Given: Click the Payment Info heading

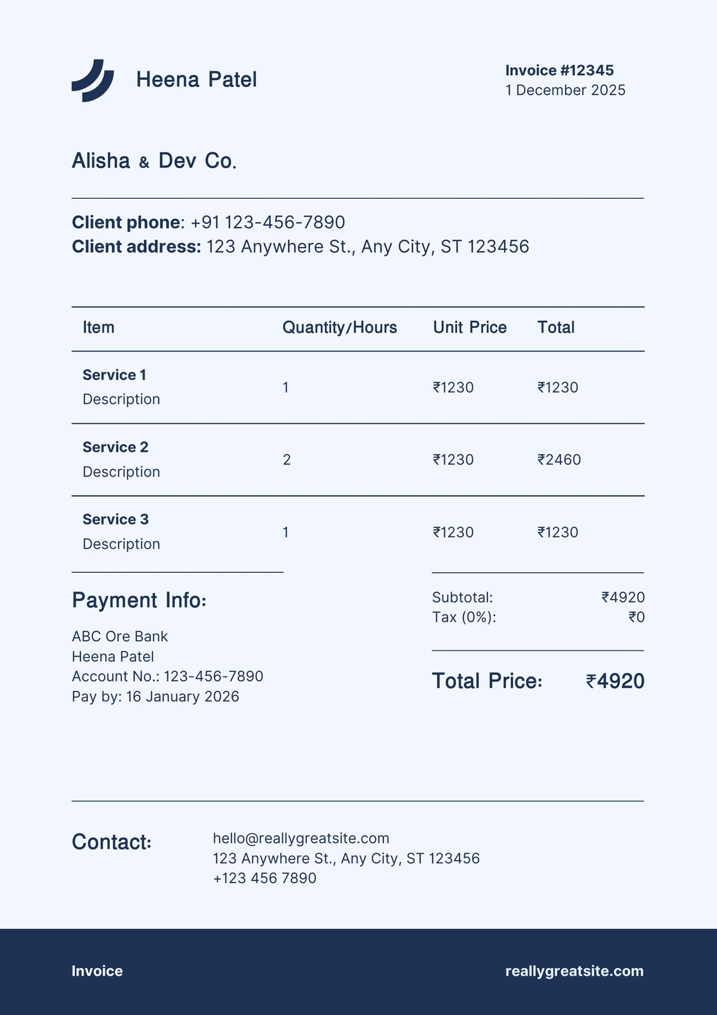Looking at the screenshot, I should [x=139, y=600].
